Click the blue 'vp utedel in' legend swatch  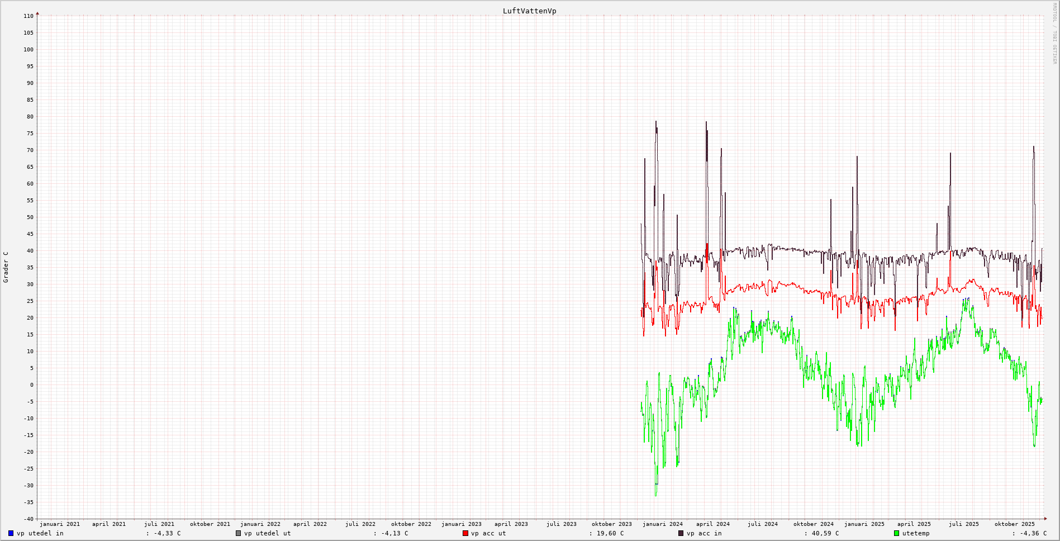11,533
